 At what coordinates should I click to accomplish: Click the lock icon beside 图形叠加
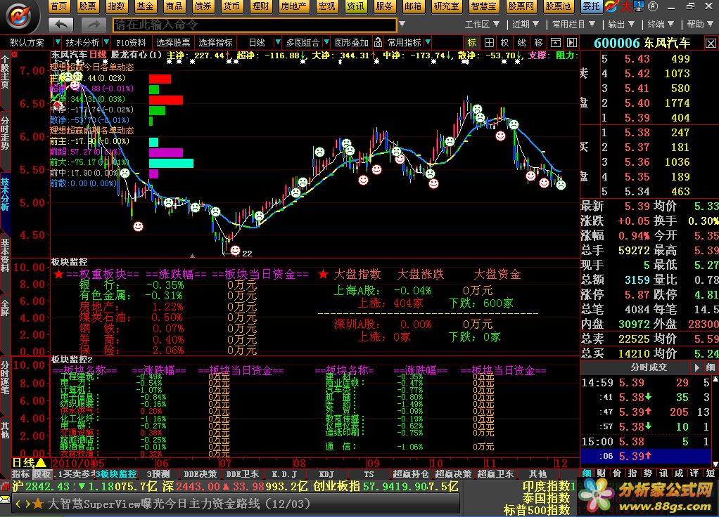(x=378, y=43)
